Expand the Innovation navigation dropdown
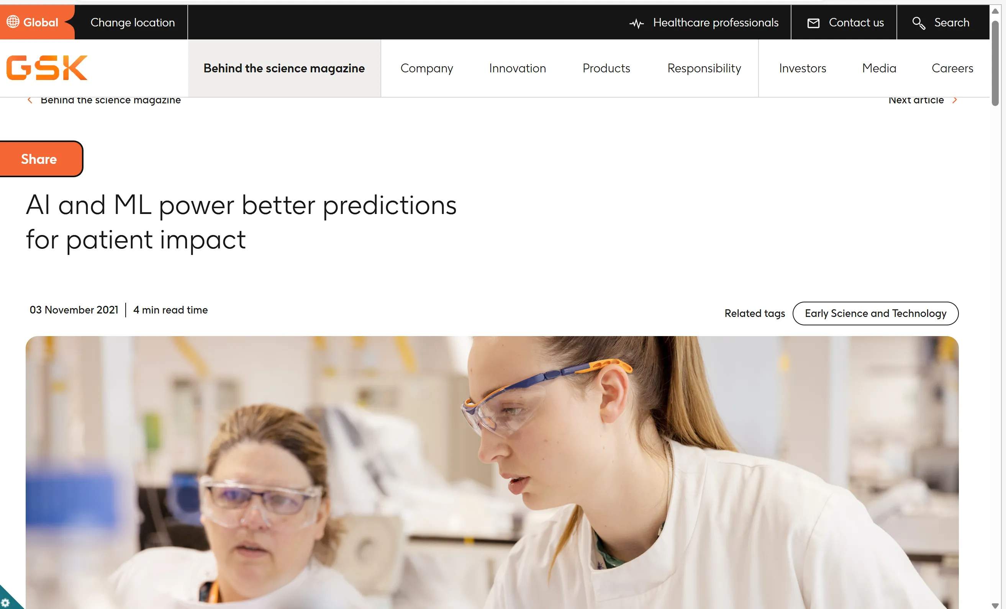The width and height of the screenshot is (1006, 609). point(518,68)
